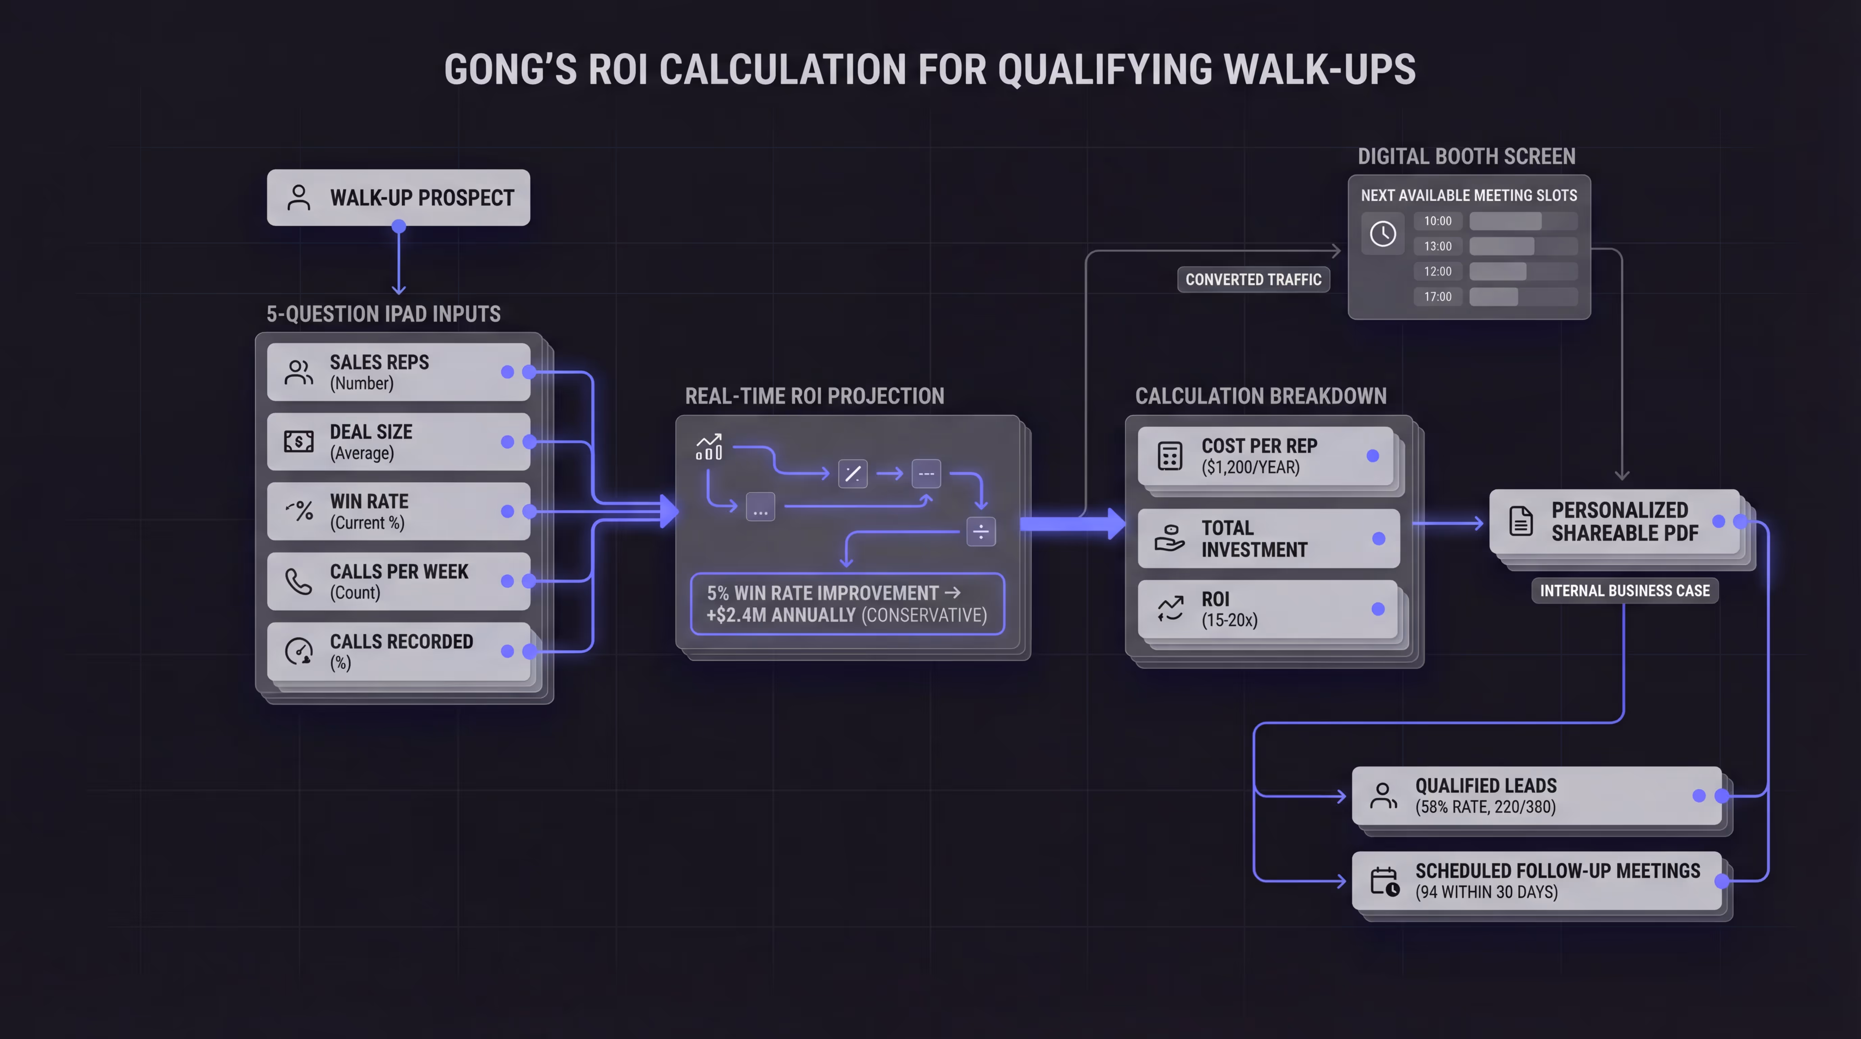Click the Internal Business Case label
The image size is (1861, 1039).
(x=1624, y=590)
